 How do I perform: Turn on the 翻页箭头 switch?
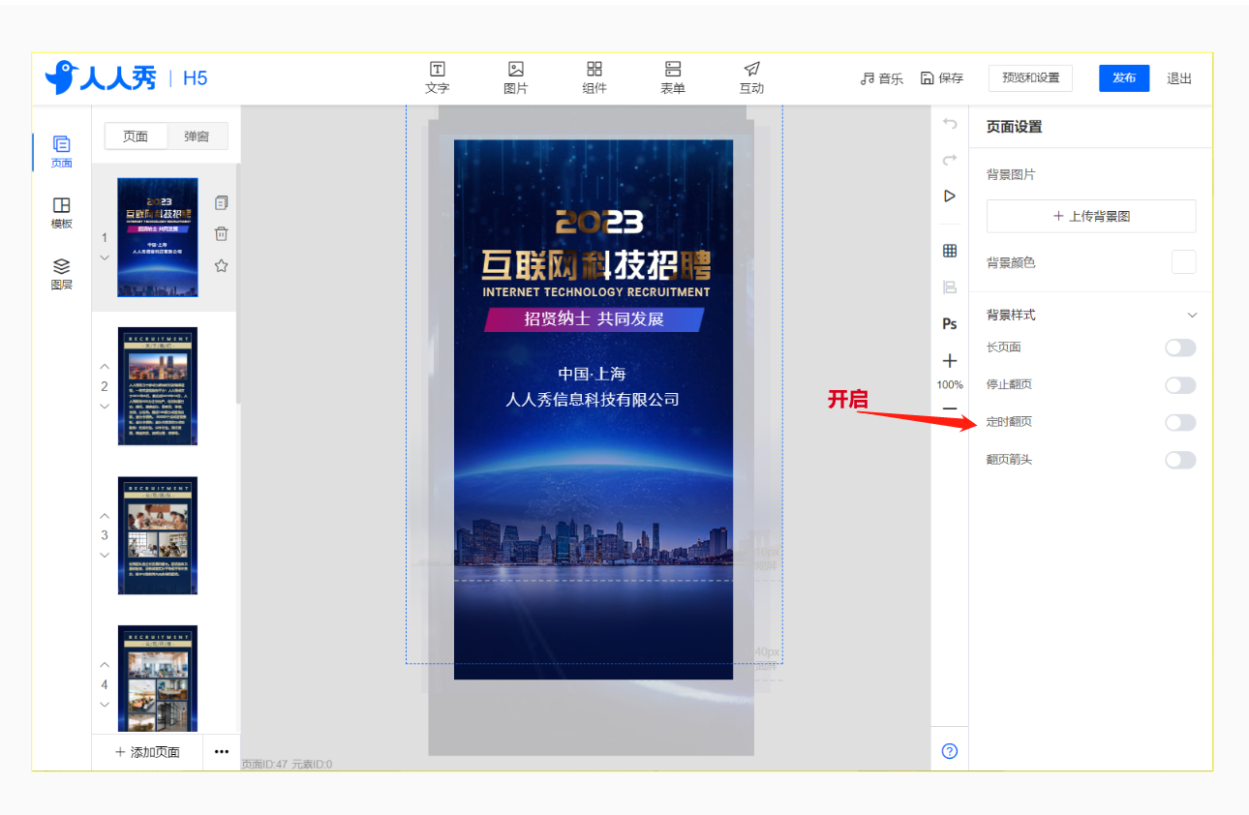click(x=1180, y=460)
